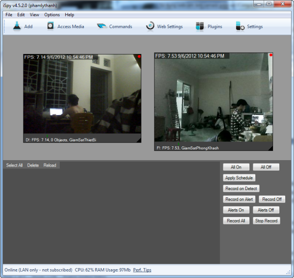Open Settings from the toolbar
The width and height of the screenshot is (294, 278).
249,27
